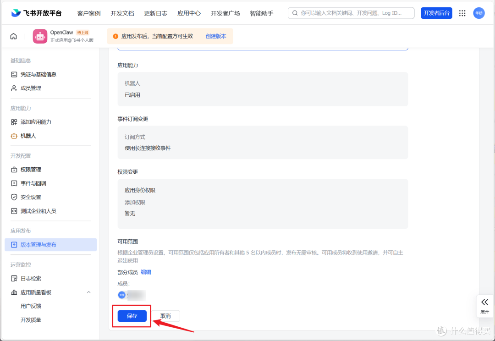Click the 待上线 status tag
This screenshot has width=495, height=341.
tap(82, 33)
